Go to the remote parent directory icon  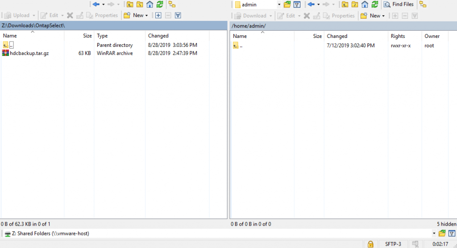coord(345,4)
